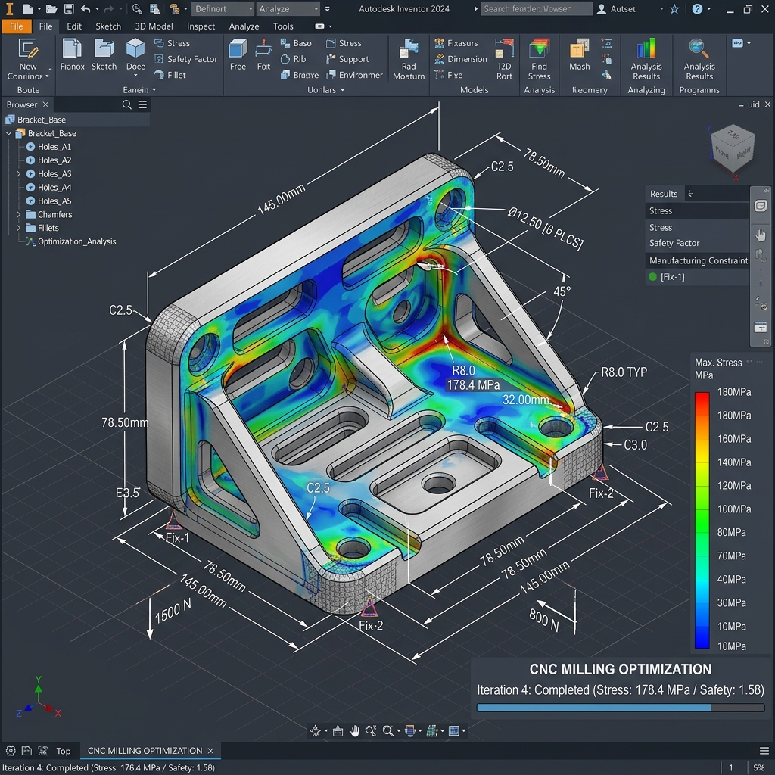Select Holes_A1 in the browser tree
The image size is (775, 775).
pos(54,147)
